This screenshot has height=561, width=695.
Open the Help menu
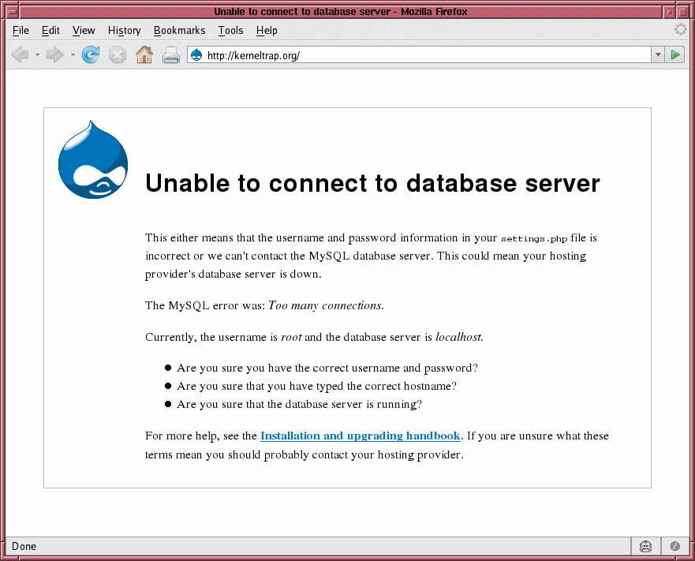click(267, 30)
